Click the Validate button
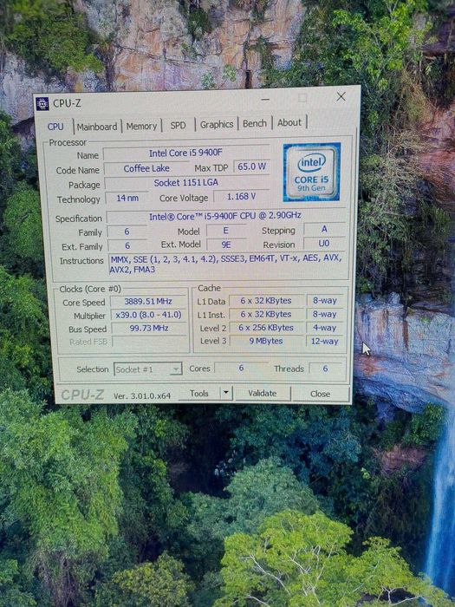This screenshot has height=607, width=455. pos(263,394)
